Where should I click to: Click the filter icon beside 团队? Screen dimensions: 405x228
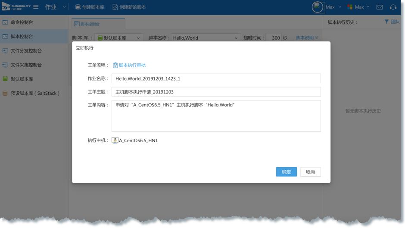386,22
